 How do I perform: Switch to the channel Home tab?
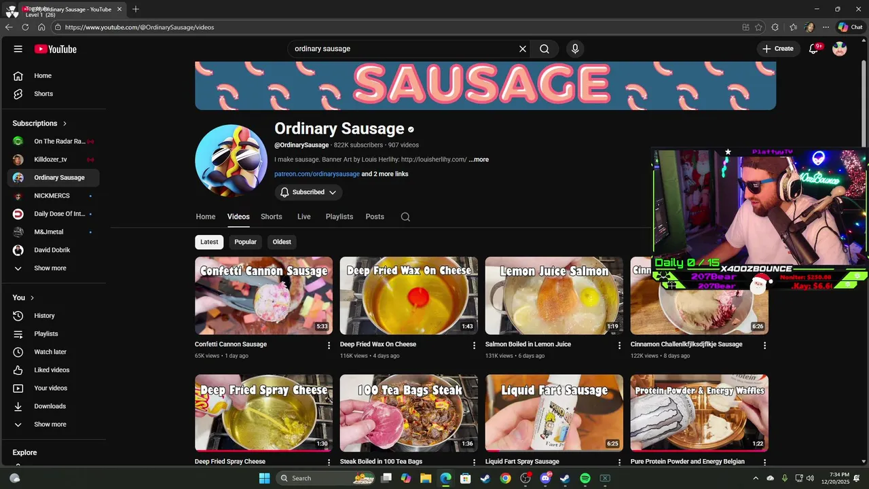[206, 217]
